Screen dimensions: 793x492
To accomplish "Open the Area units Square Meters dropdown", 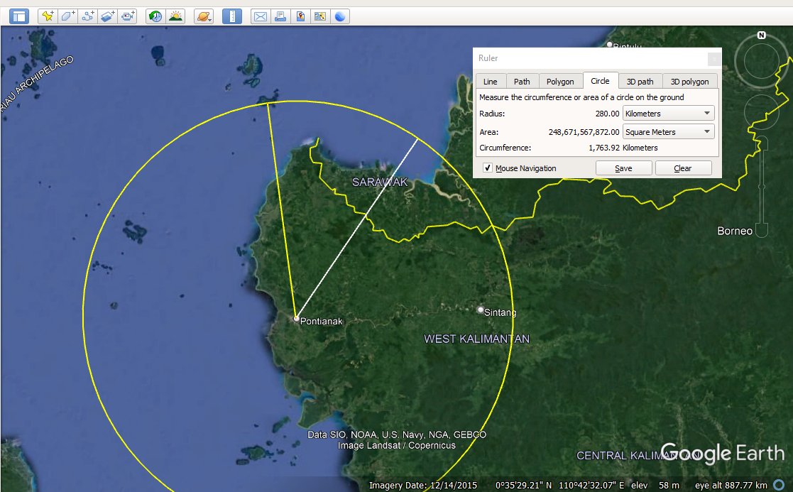I will click(x=669, y=132).
